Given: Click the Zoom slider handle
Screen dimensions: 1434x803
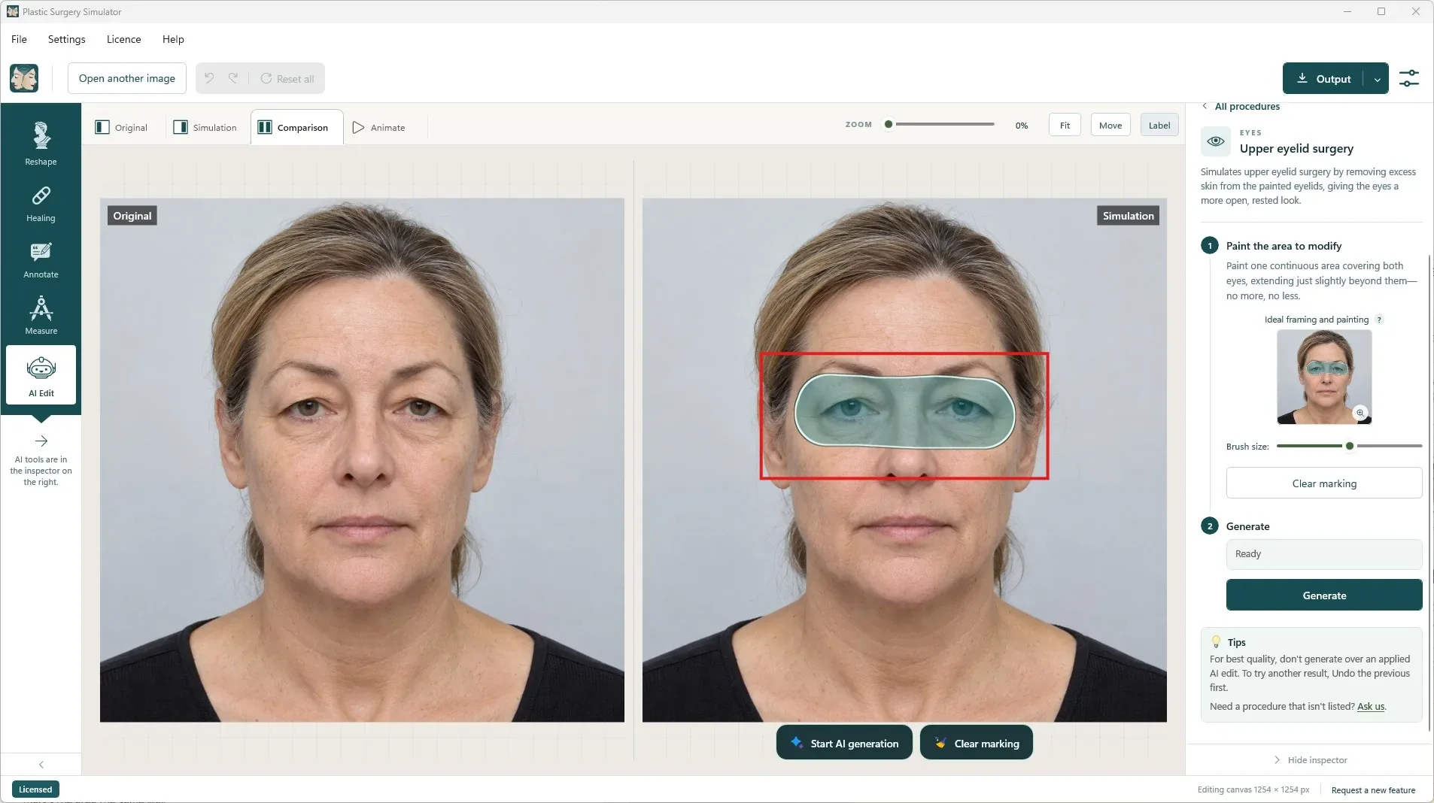Looking at the screenshot, I should pos(889,124).
